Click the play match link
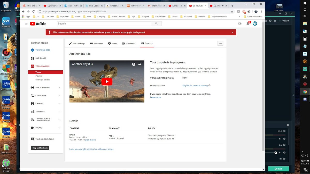Screen dimensions: 310x174 pyautogui.click(x=90, y=140)
